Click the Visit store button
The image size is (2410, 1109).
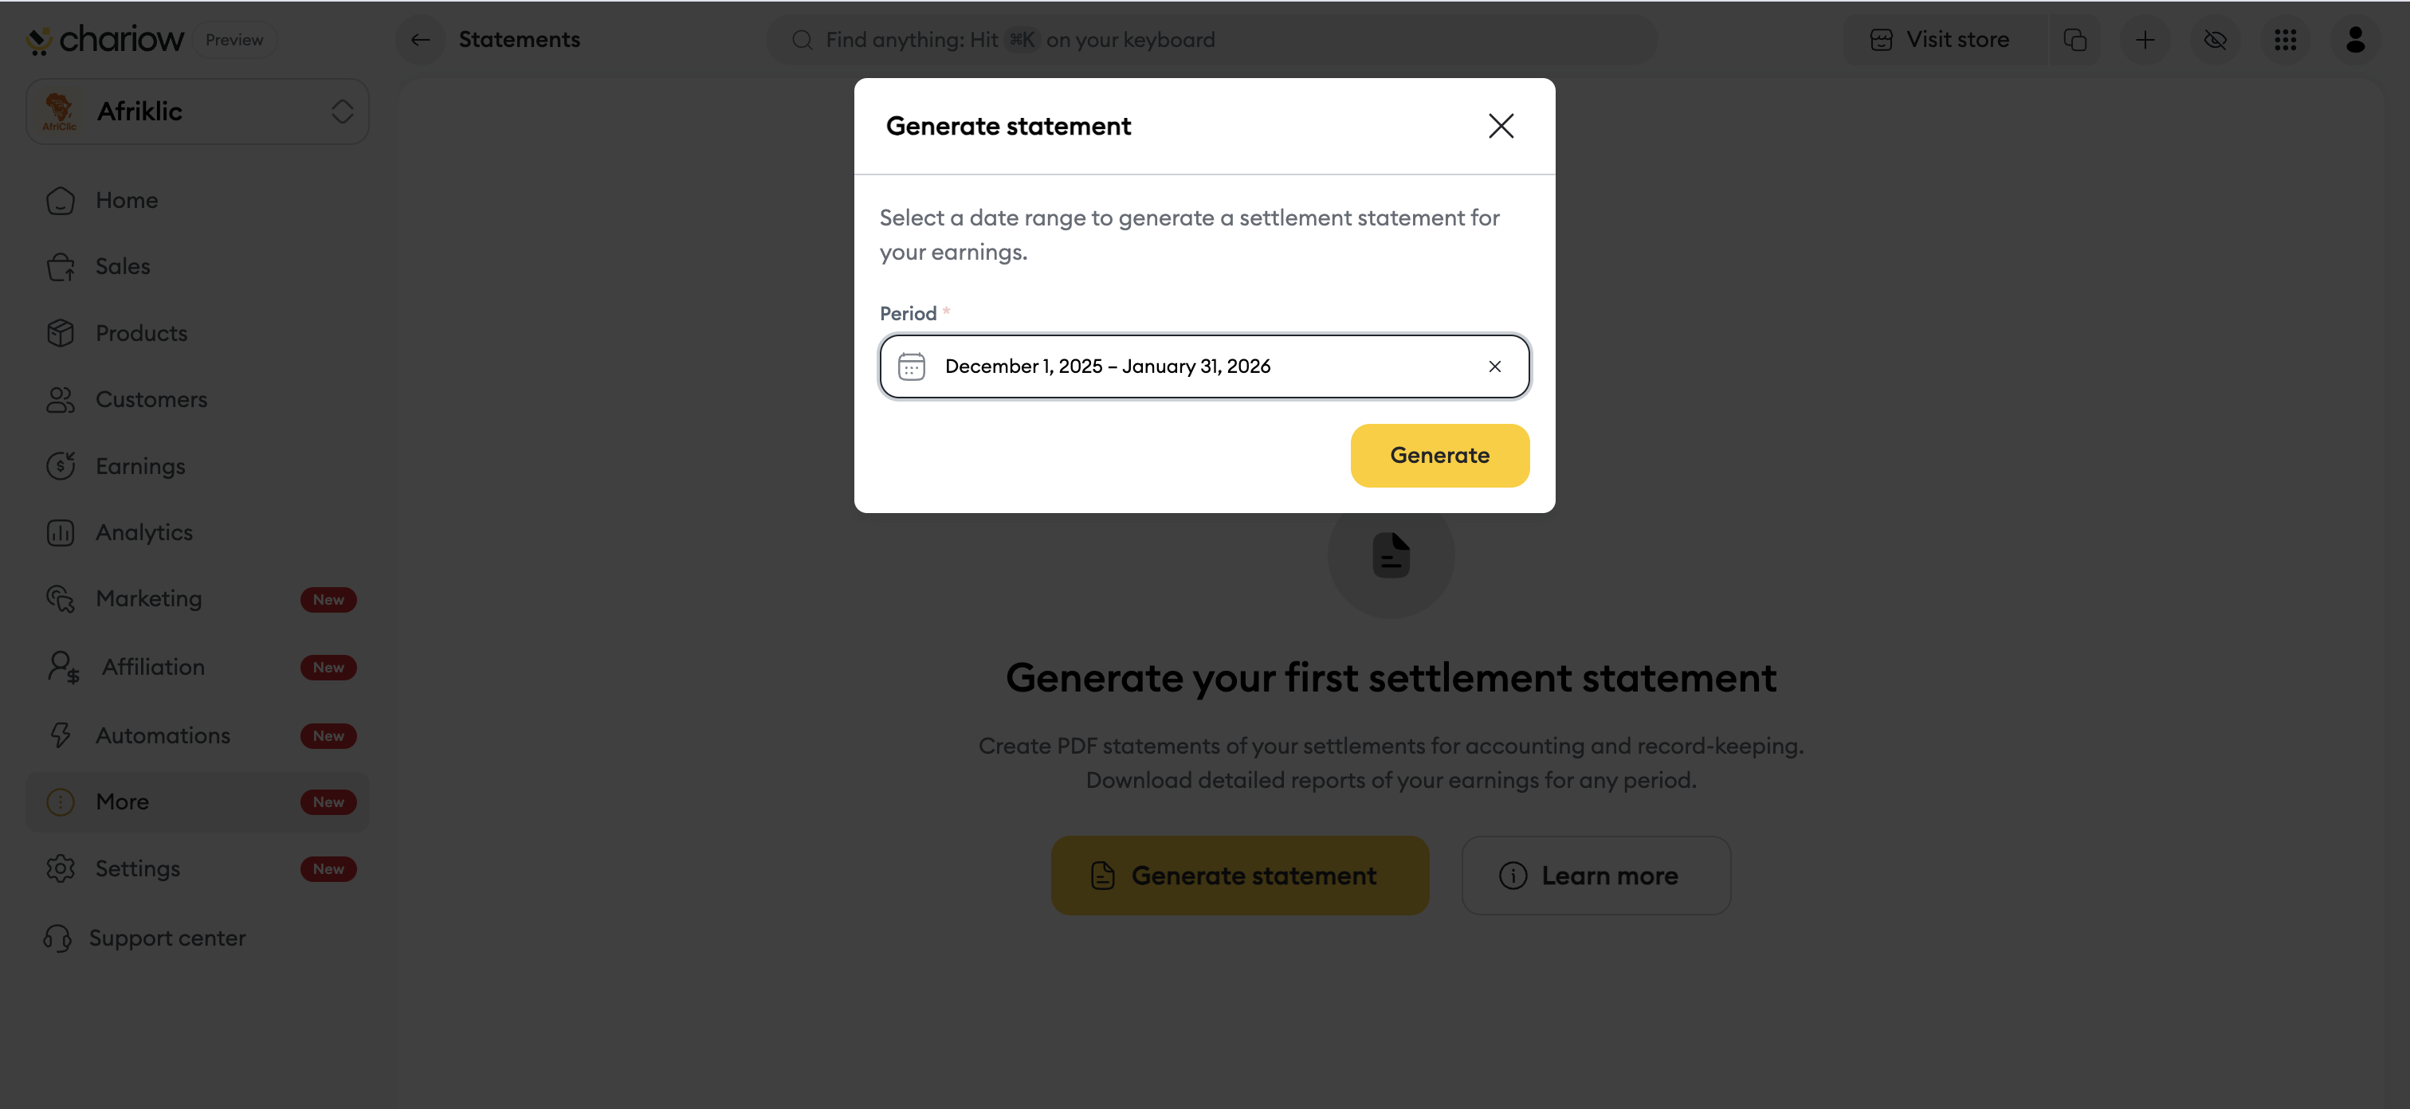1941,40
